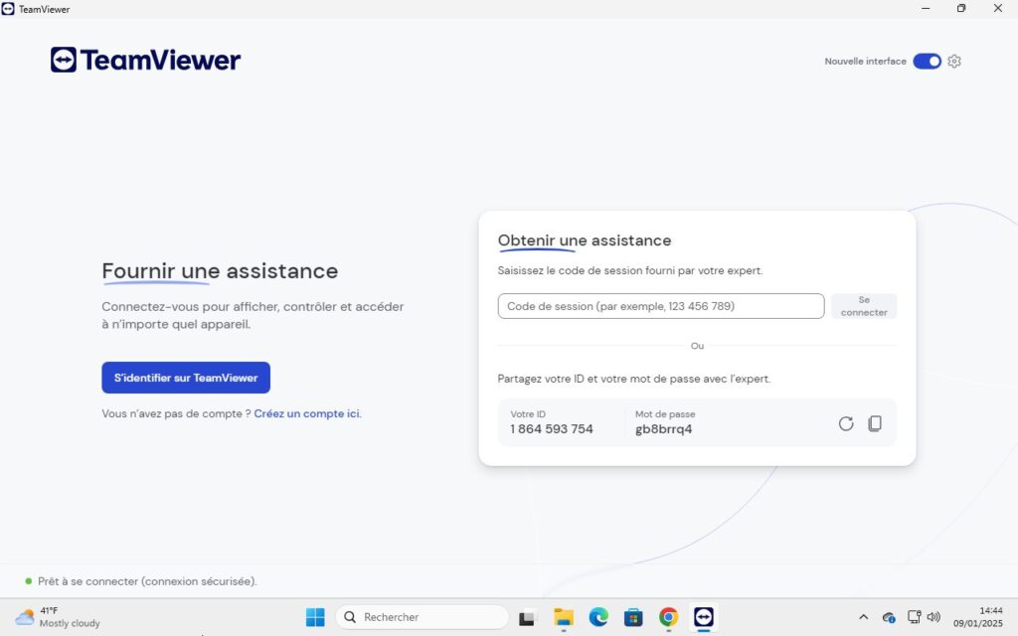The width and height of the screenshot is (1018, 636).
Task: Click the Fournir une assistance heading
Action: pyautogui.click(x=220, y=271)
